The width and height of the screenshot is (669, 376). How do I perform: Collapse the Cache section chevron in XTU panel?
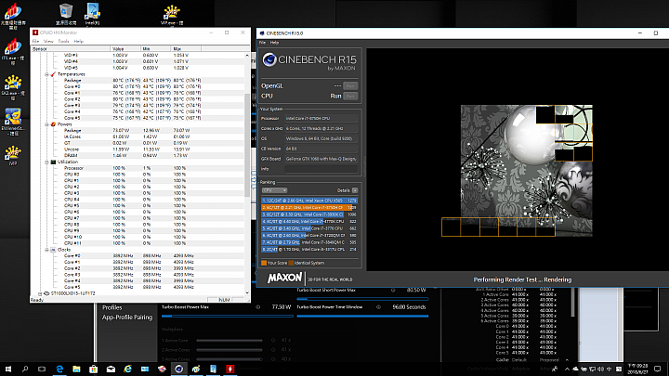click(x=567, y=360)
